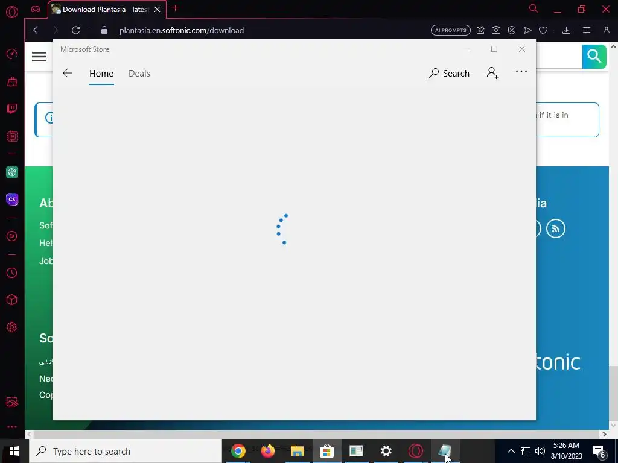Viewport: 618px width, 463px height.
Task: Close the Download Plantasia tab
Action: click(x=158, y=10)
